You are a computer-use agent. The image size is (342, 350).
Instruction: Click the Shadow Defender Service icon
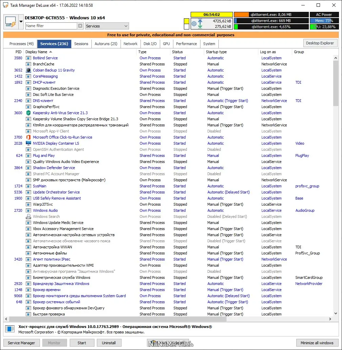(28, 168)
